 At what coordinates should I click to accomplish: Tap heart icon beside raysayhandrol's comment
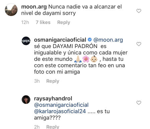coord(139,103)
